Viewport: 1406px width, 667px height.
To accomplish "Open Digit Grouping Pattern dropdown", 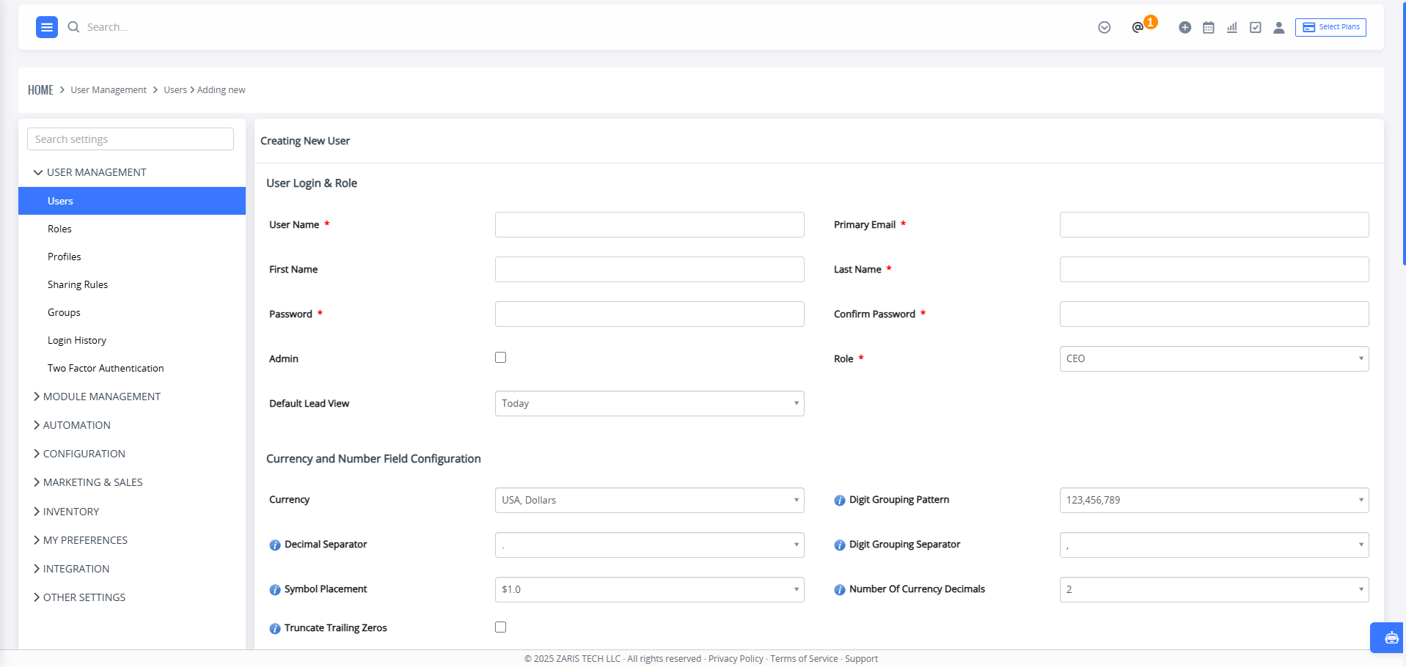I will click(1214, 500).
